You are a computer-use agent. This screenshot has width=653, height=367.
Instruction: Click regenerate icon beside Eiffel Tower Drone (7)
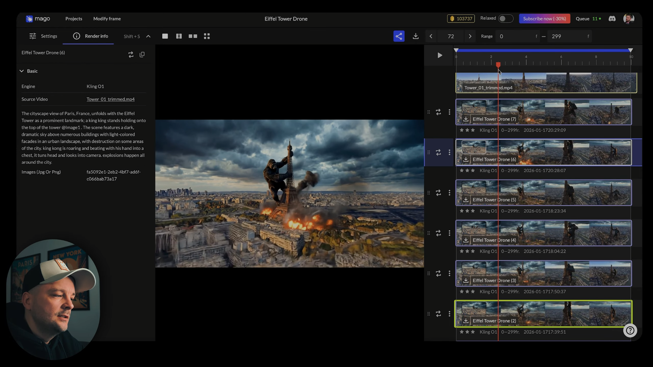click(x=438, y=112)
